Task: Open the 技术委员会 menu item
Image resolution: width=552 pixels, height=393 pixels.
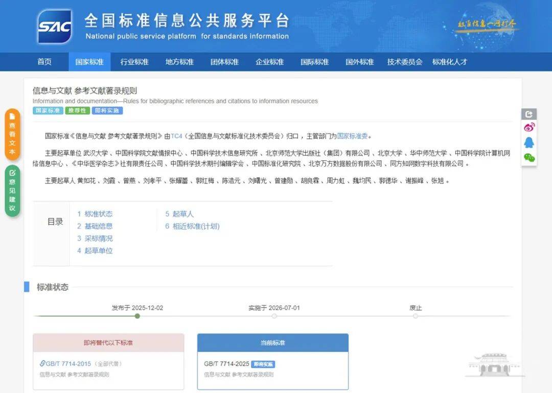Action: (x=405, y=62)
